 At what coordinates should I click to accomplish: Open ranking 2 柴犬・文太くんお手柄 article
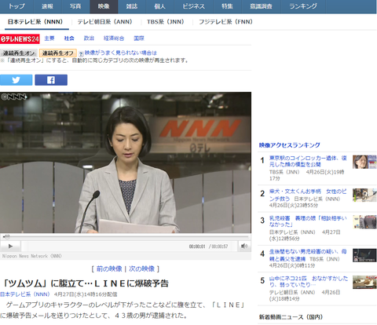pos(308,195)
